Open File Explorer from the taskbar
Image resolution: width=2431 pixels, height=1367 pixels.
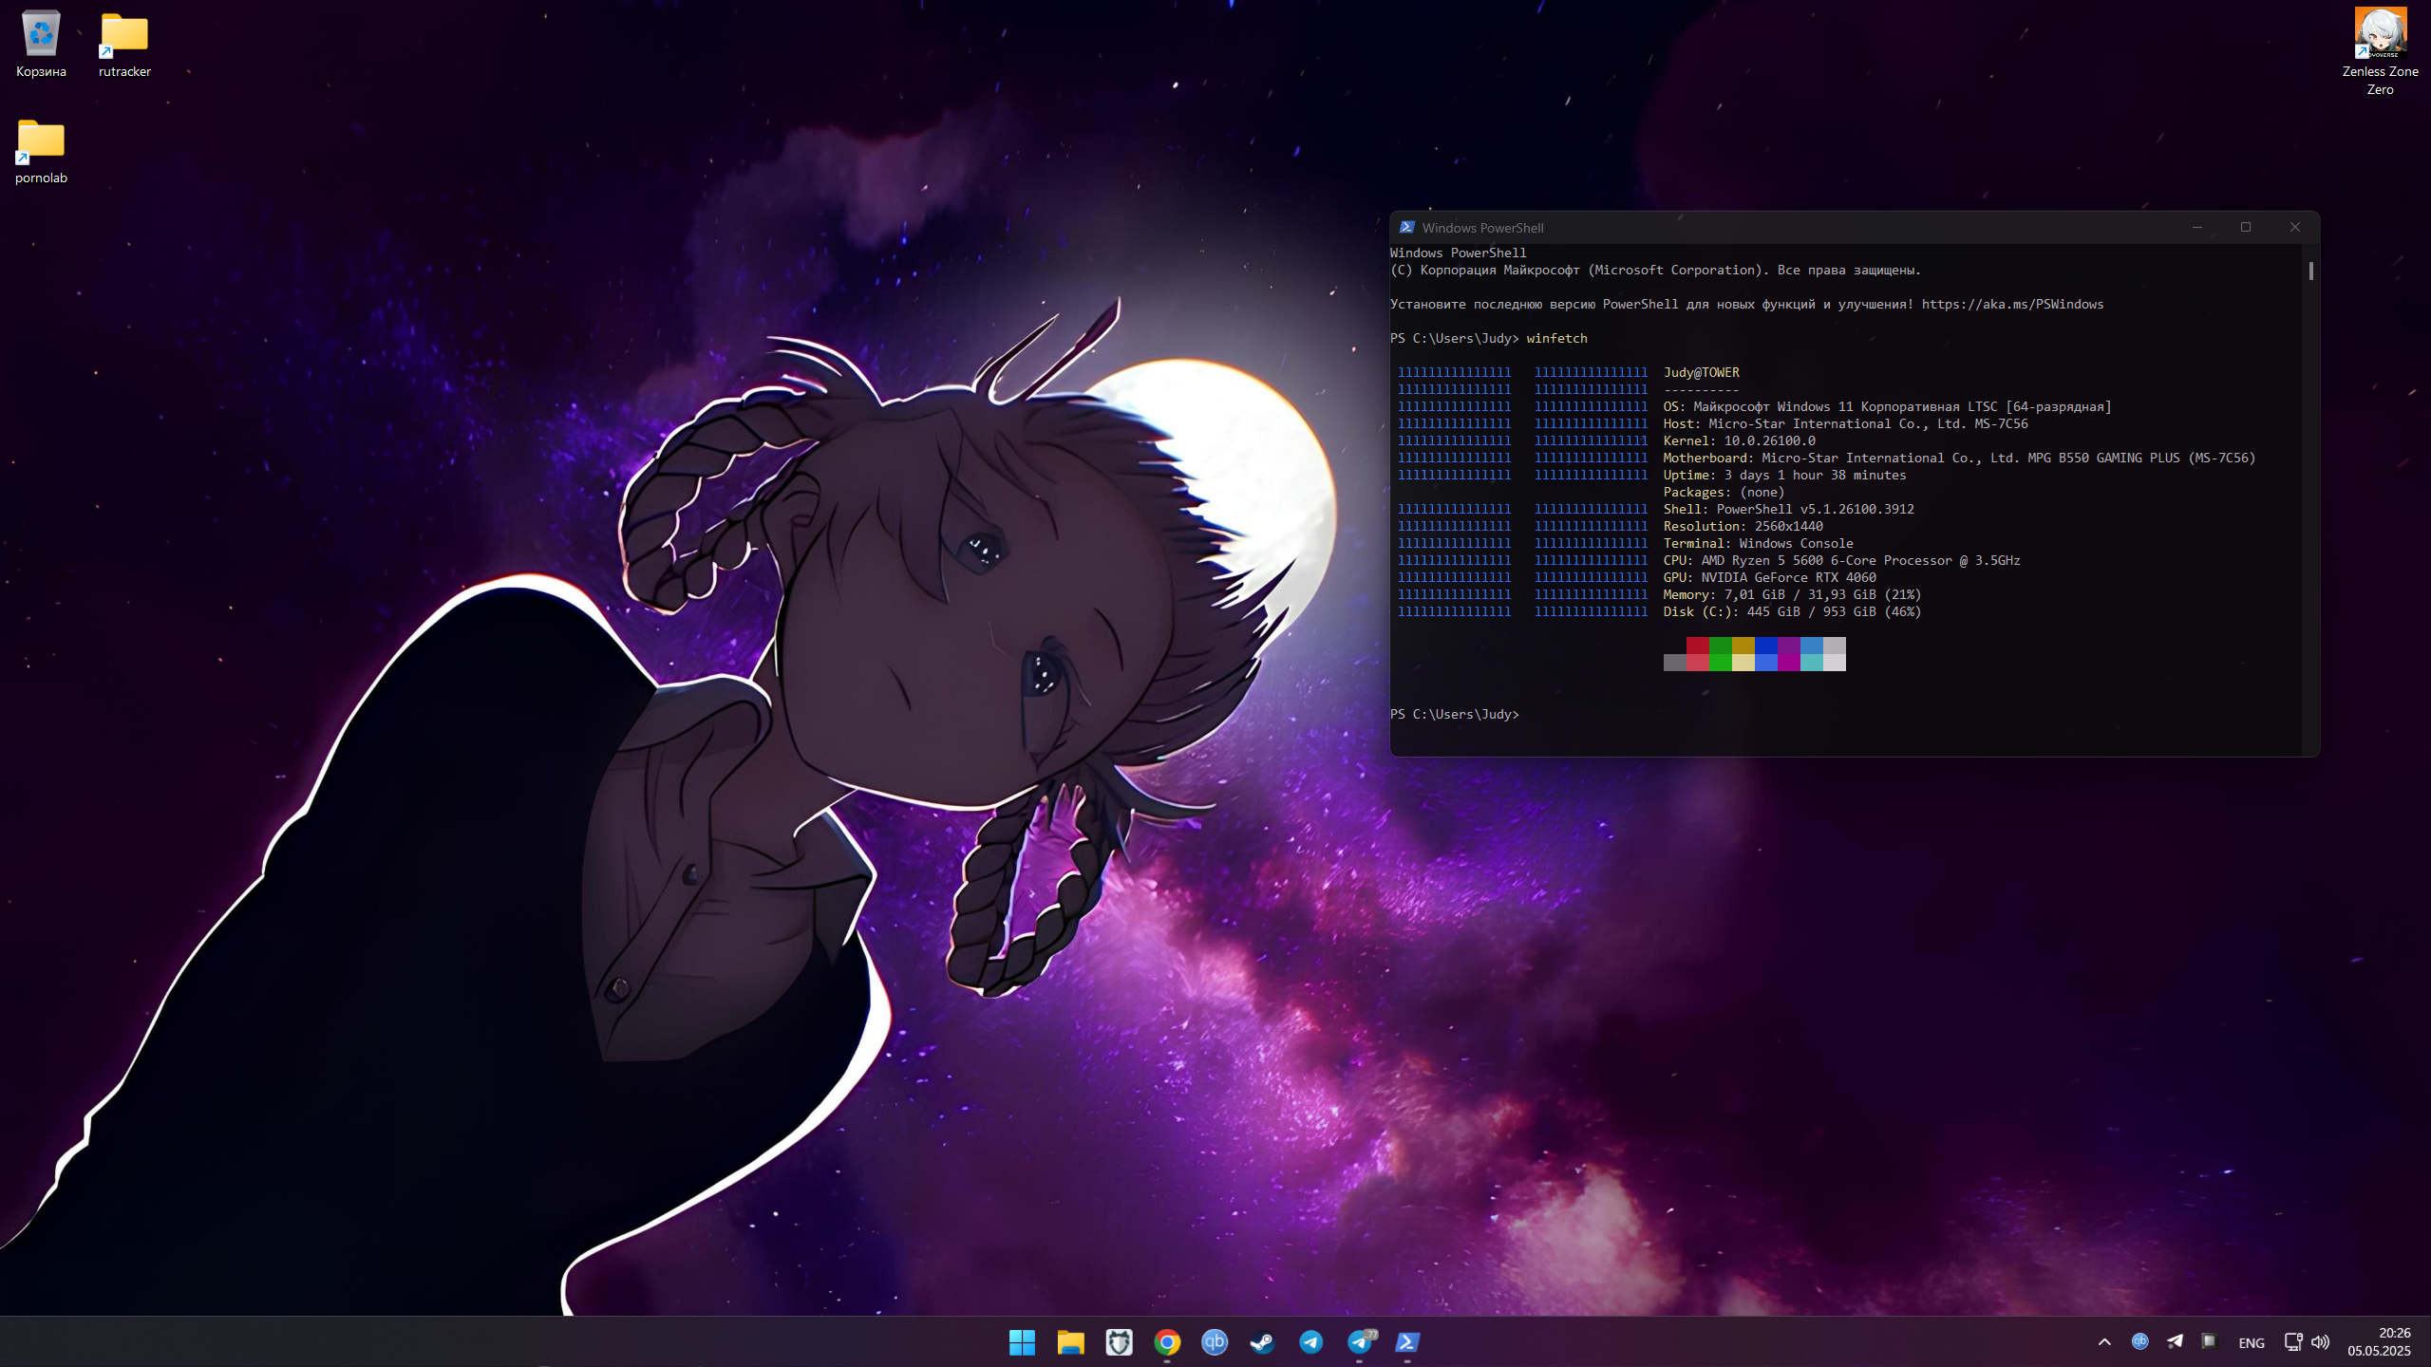(x=1070, y=1342)
